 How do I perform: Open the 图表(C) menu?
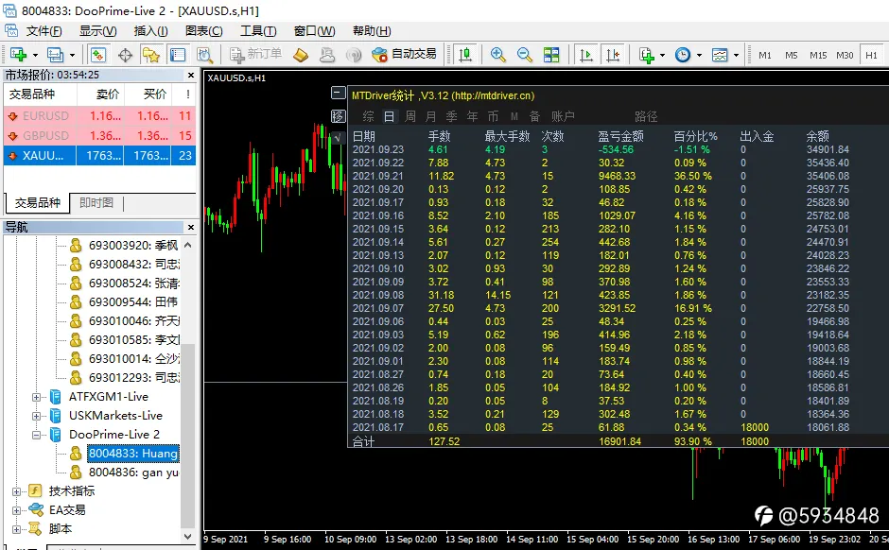[203, 31]
